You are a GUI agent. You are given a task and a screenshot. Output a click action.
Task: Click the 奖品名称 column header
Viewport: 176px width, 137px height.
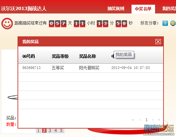click(87, 56)
